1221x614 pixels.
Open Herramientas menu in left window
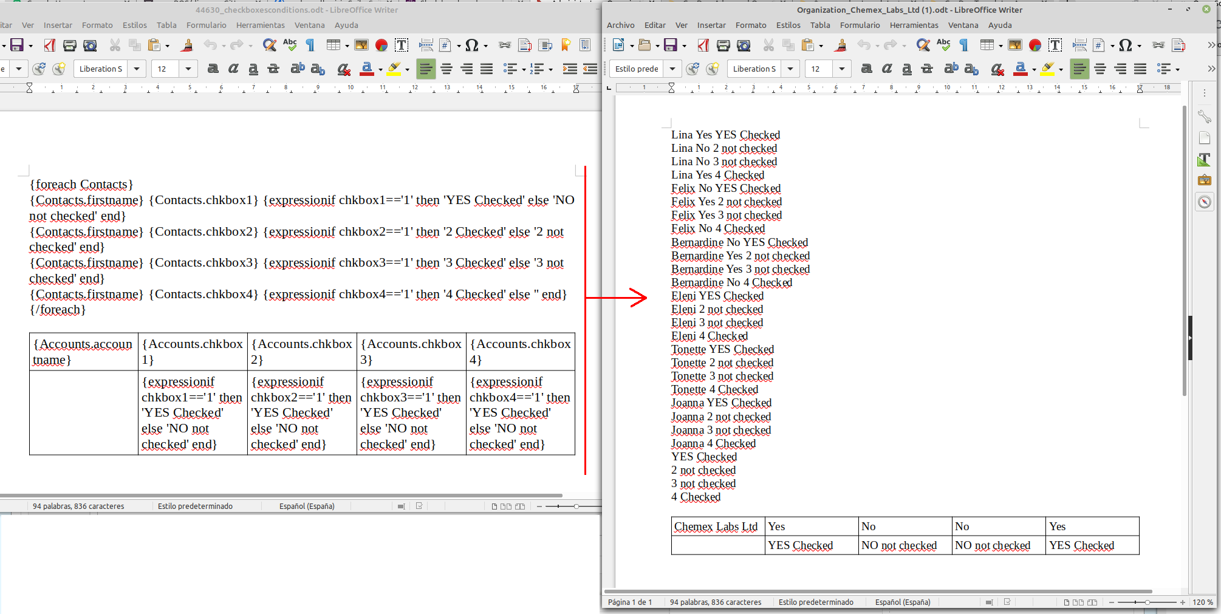[260, 26]
